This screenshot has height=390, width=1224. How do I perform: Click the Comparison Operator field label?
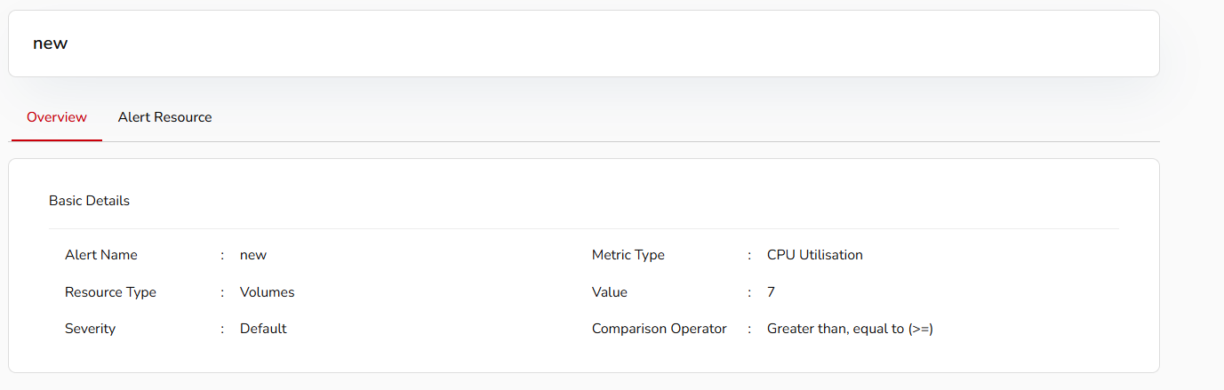(x=659, y=329)
